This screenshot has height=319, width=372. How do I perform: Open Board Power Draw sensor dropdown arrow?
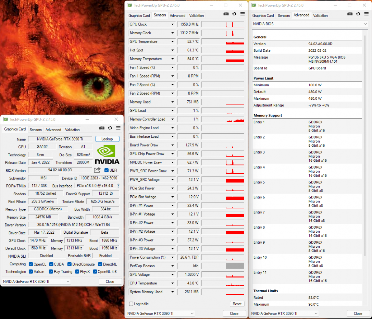point(172,145)
